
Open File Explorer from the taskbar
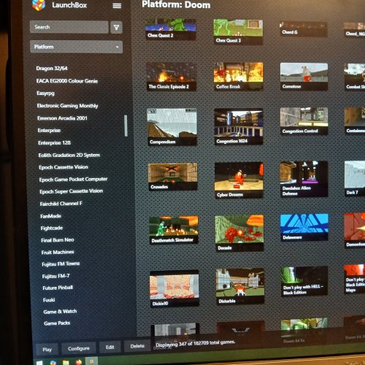(x=66, y=363)
